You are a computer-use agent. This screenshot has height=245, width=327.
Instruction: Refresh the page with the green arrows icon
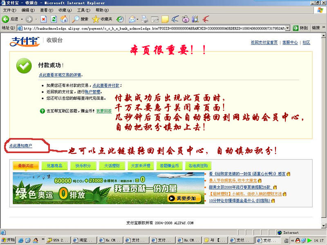coord(54,19)
